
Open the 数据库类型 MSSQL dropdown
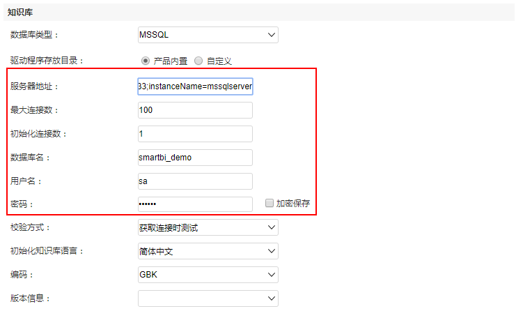tap(208, 35)
